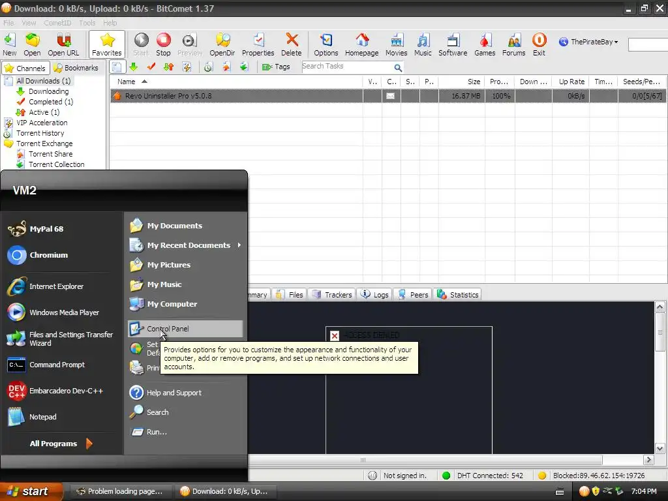Screen dimensions: 668x501
Task: Select Active (1) in sidebar
Action: click(44, 112)
